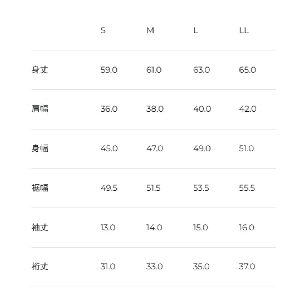Image resolution: width=306 pixels, height=306 pixels.
Task: Click the L size column header
Action: click(196, 31)
